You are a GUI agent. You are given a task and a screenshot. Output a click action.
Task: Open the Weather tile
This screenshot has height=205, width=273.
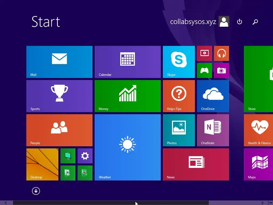pyautogui.click(x=128, y=147)
